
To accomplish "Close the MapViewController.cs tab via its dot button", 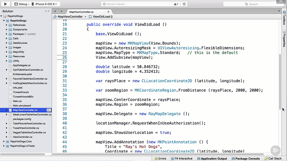I will pos(108,12).
